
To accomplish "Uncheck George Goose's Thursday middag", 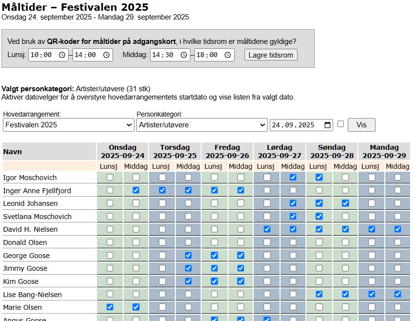I will point(188,255).
